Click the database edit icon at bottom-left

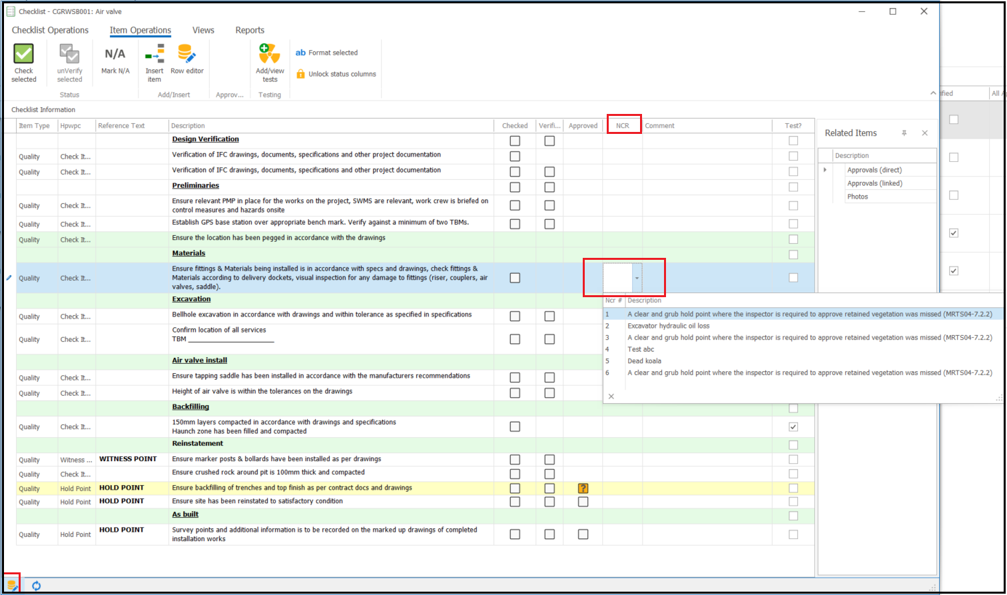click(12, 586)
